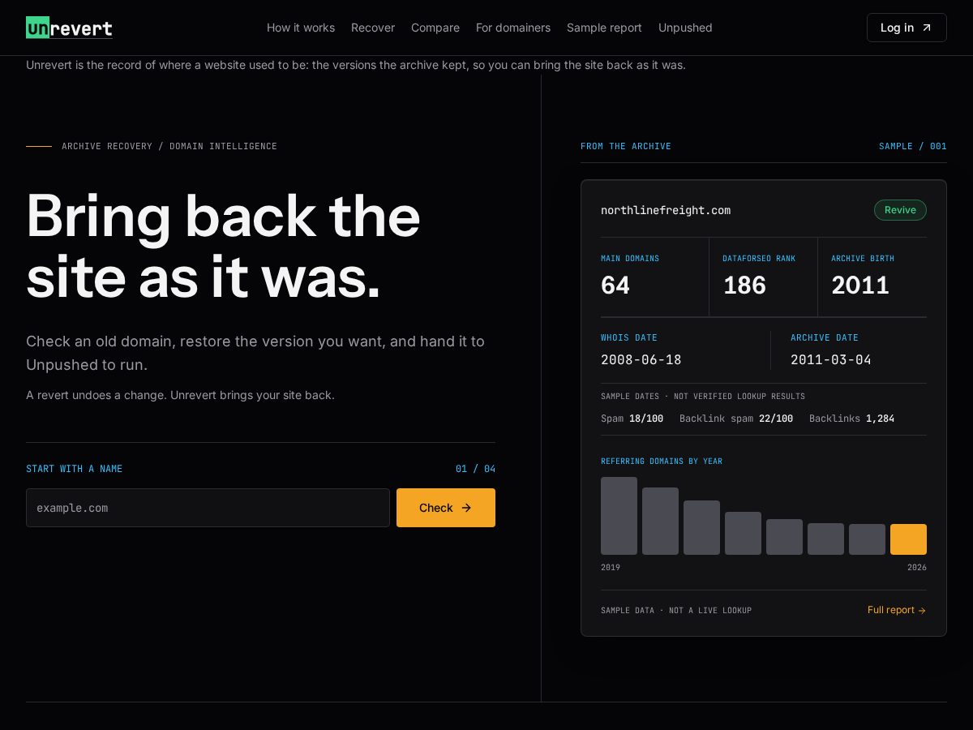Click the Archive date 2011-03-04
Screen dimensions: 973x730
tap(831, 359)
